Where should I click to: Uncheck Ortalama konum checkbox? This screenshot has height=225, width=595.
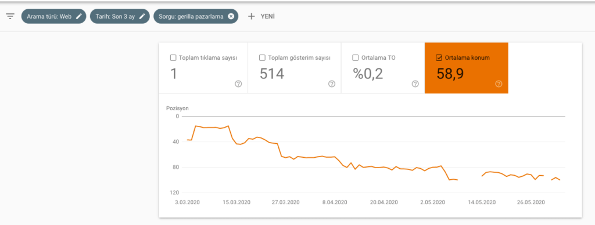click(439, 58)
